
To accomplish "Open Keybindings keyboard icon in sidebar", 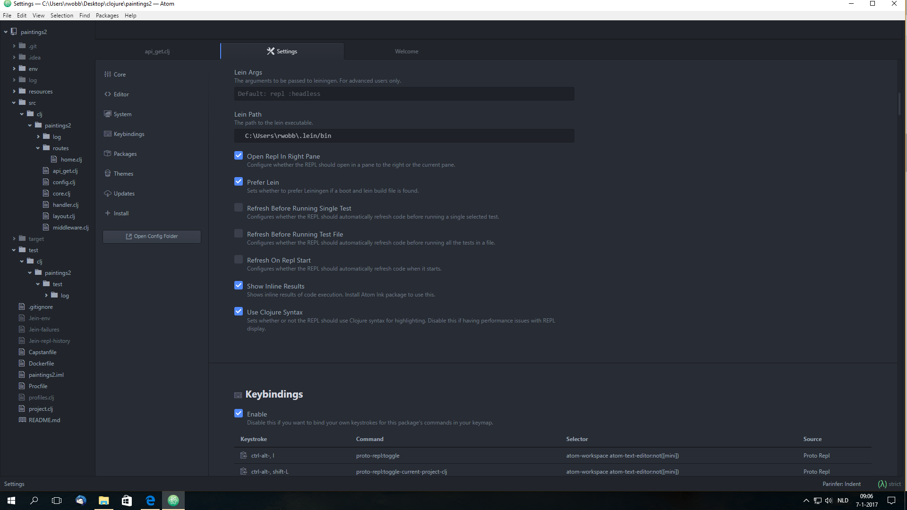I will pos(108,134).
